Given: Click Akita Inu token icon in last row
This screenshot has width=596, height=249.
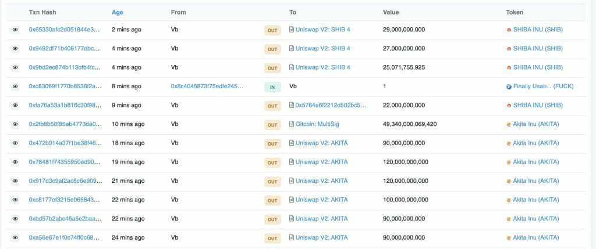Looking at the screenshot, I should [x=509, y=238].
